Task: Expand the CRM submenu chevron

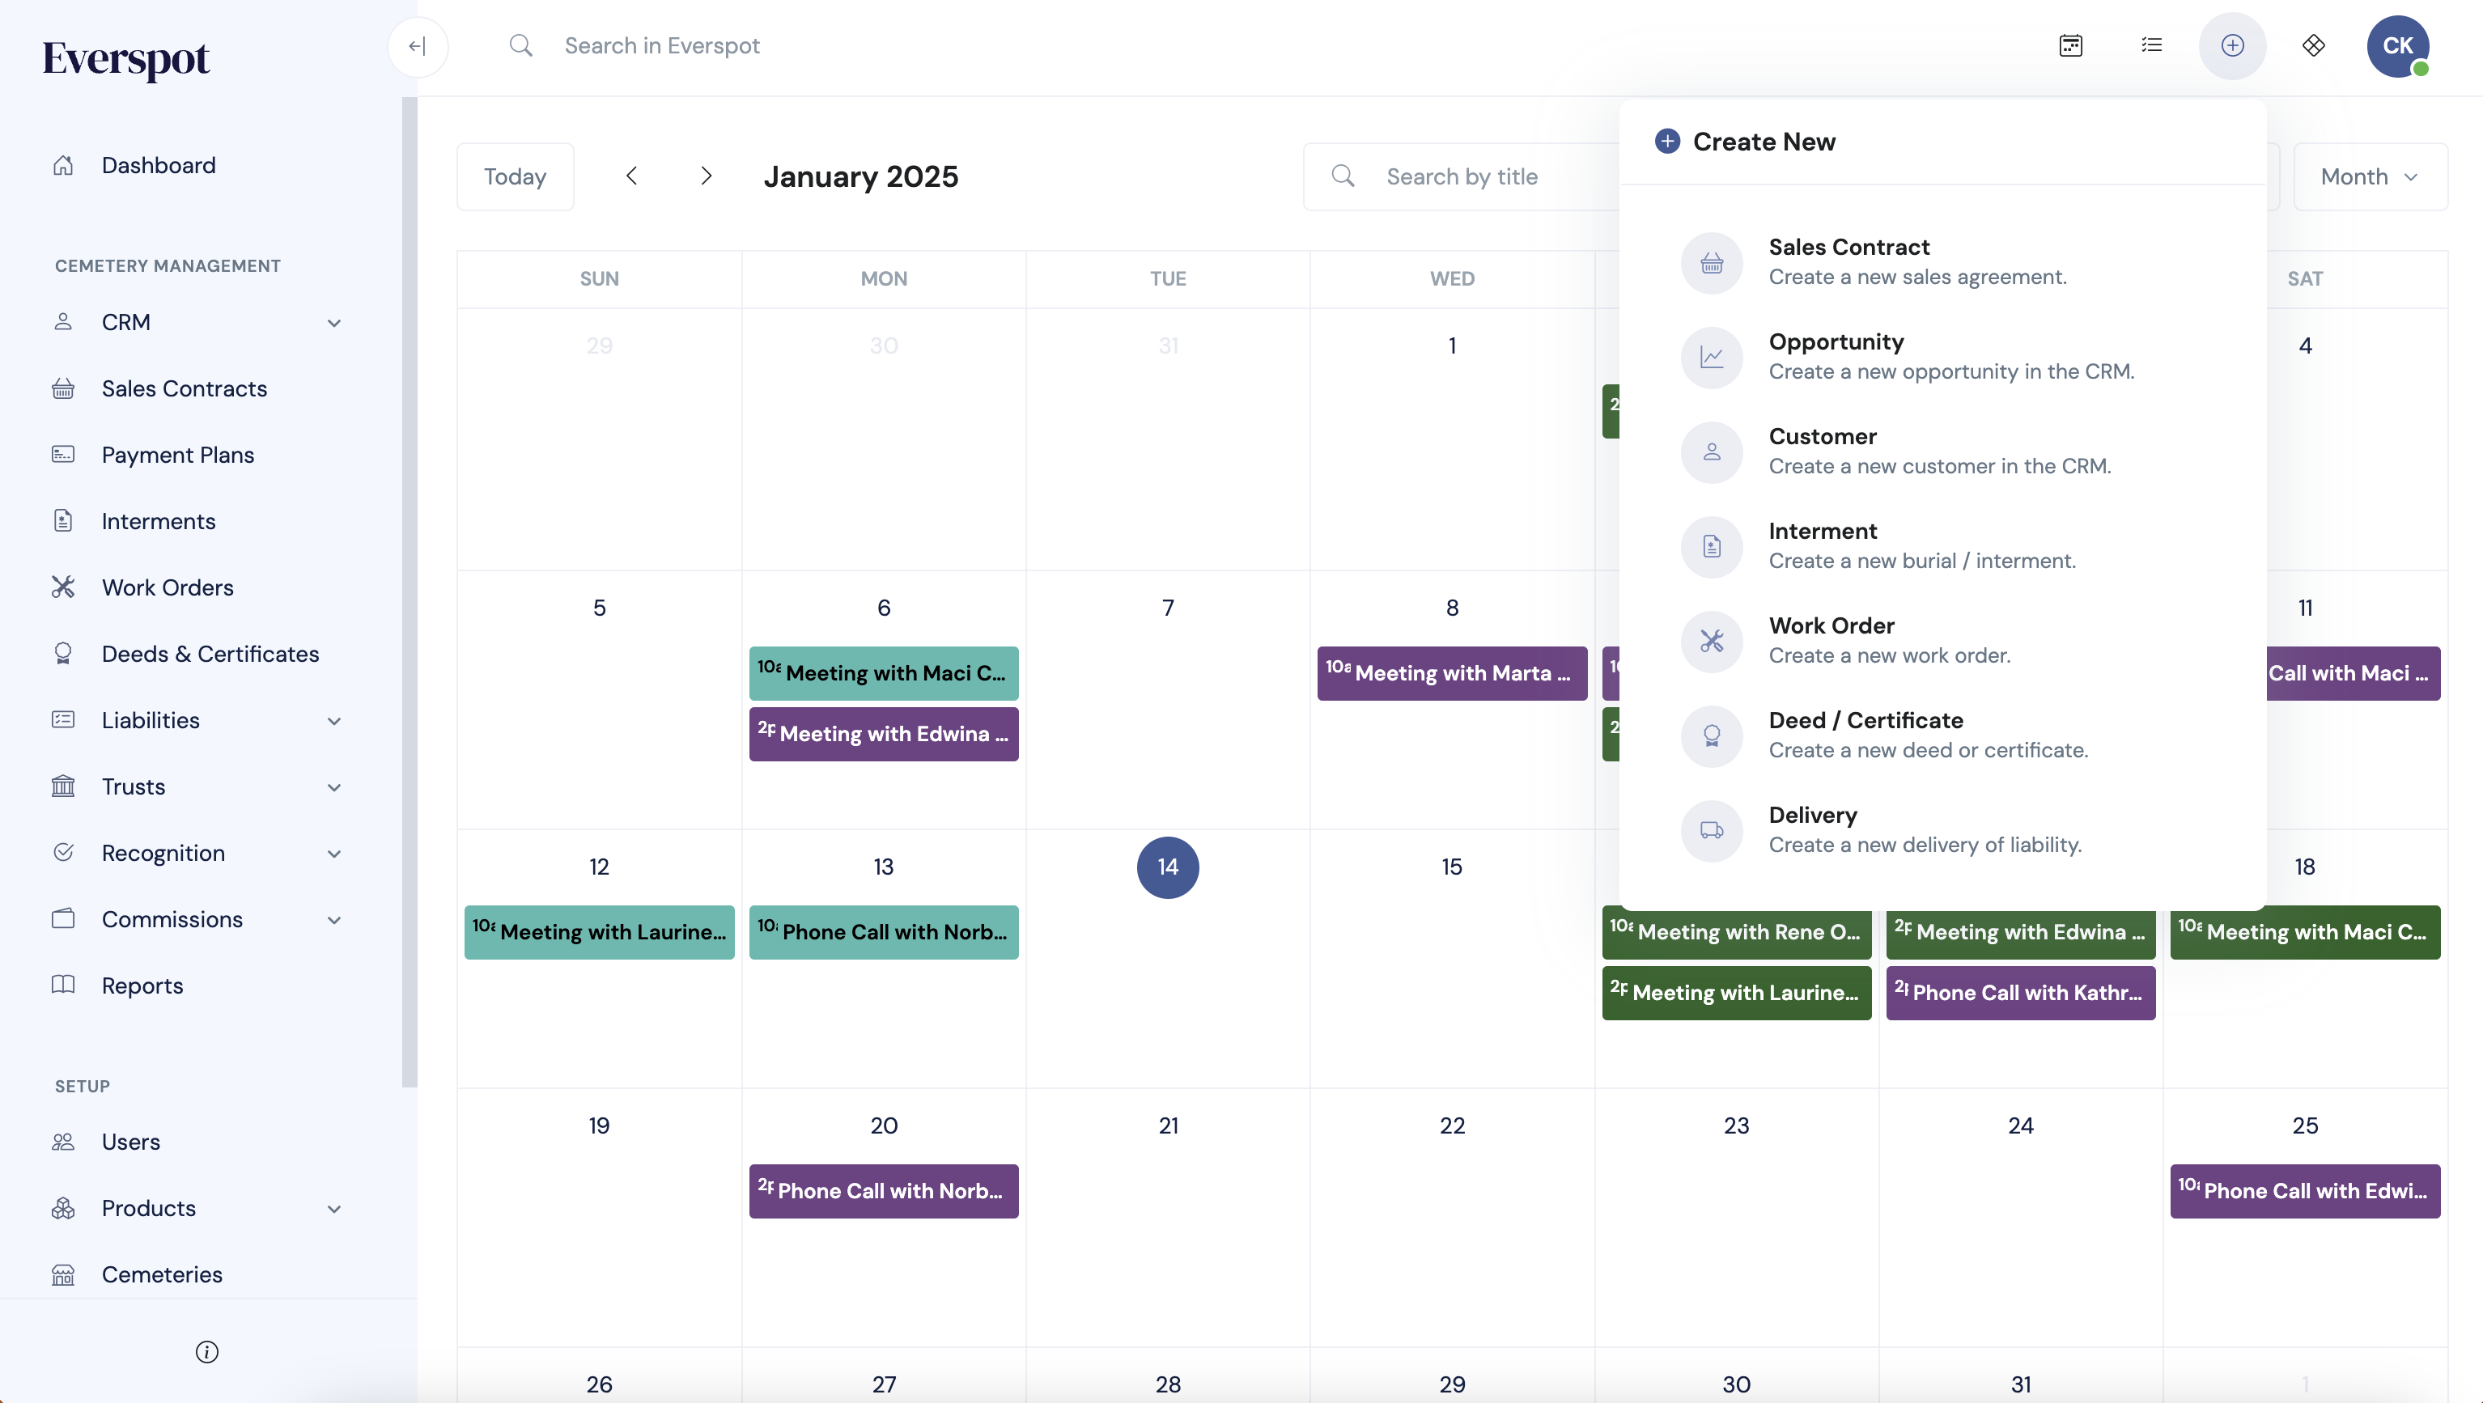Action: tap(333, 323)
